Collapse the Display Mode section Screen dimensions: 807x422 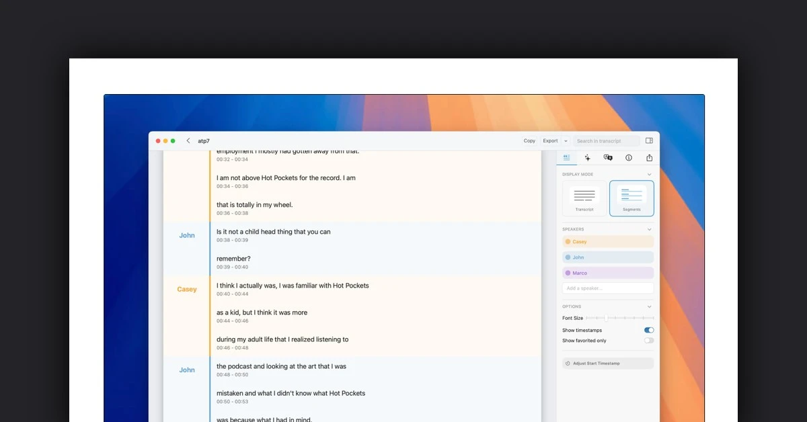649,175
